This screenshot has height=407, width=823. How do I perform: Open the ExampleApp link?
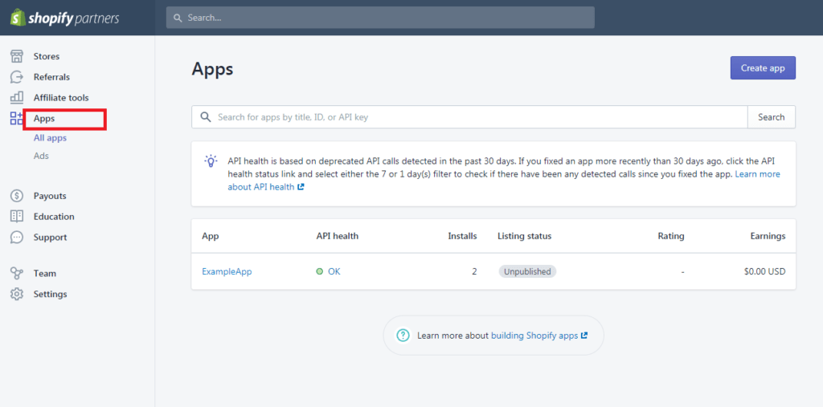point(227,271)
